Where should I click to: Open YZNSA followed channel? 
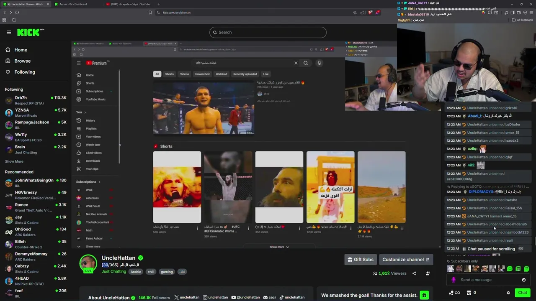coord(36,112)
